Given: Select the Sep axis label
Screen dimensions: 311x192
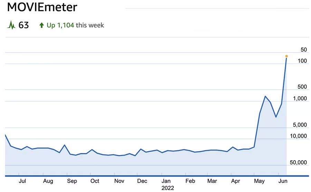Looking at the screenshot, I should (x=72, y=181).
